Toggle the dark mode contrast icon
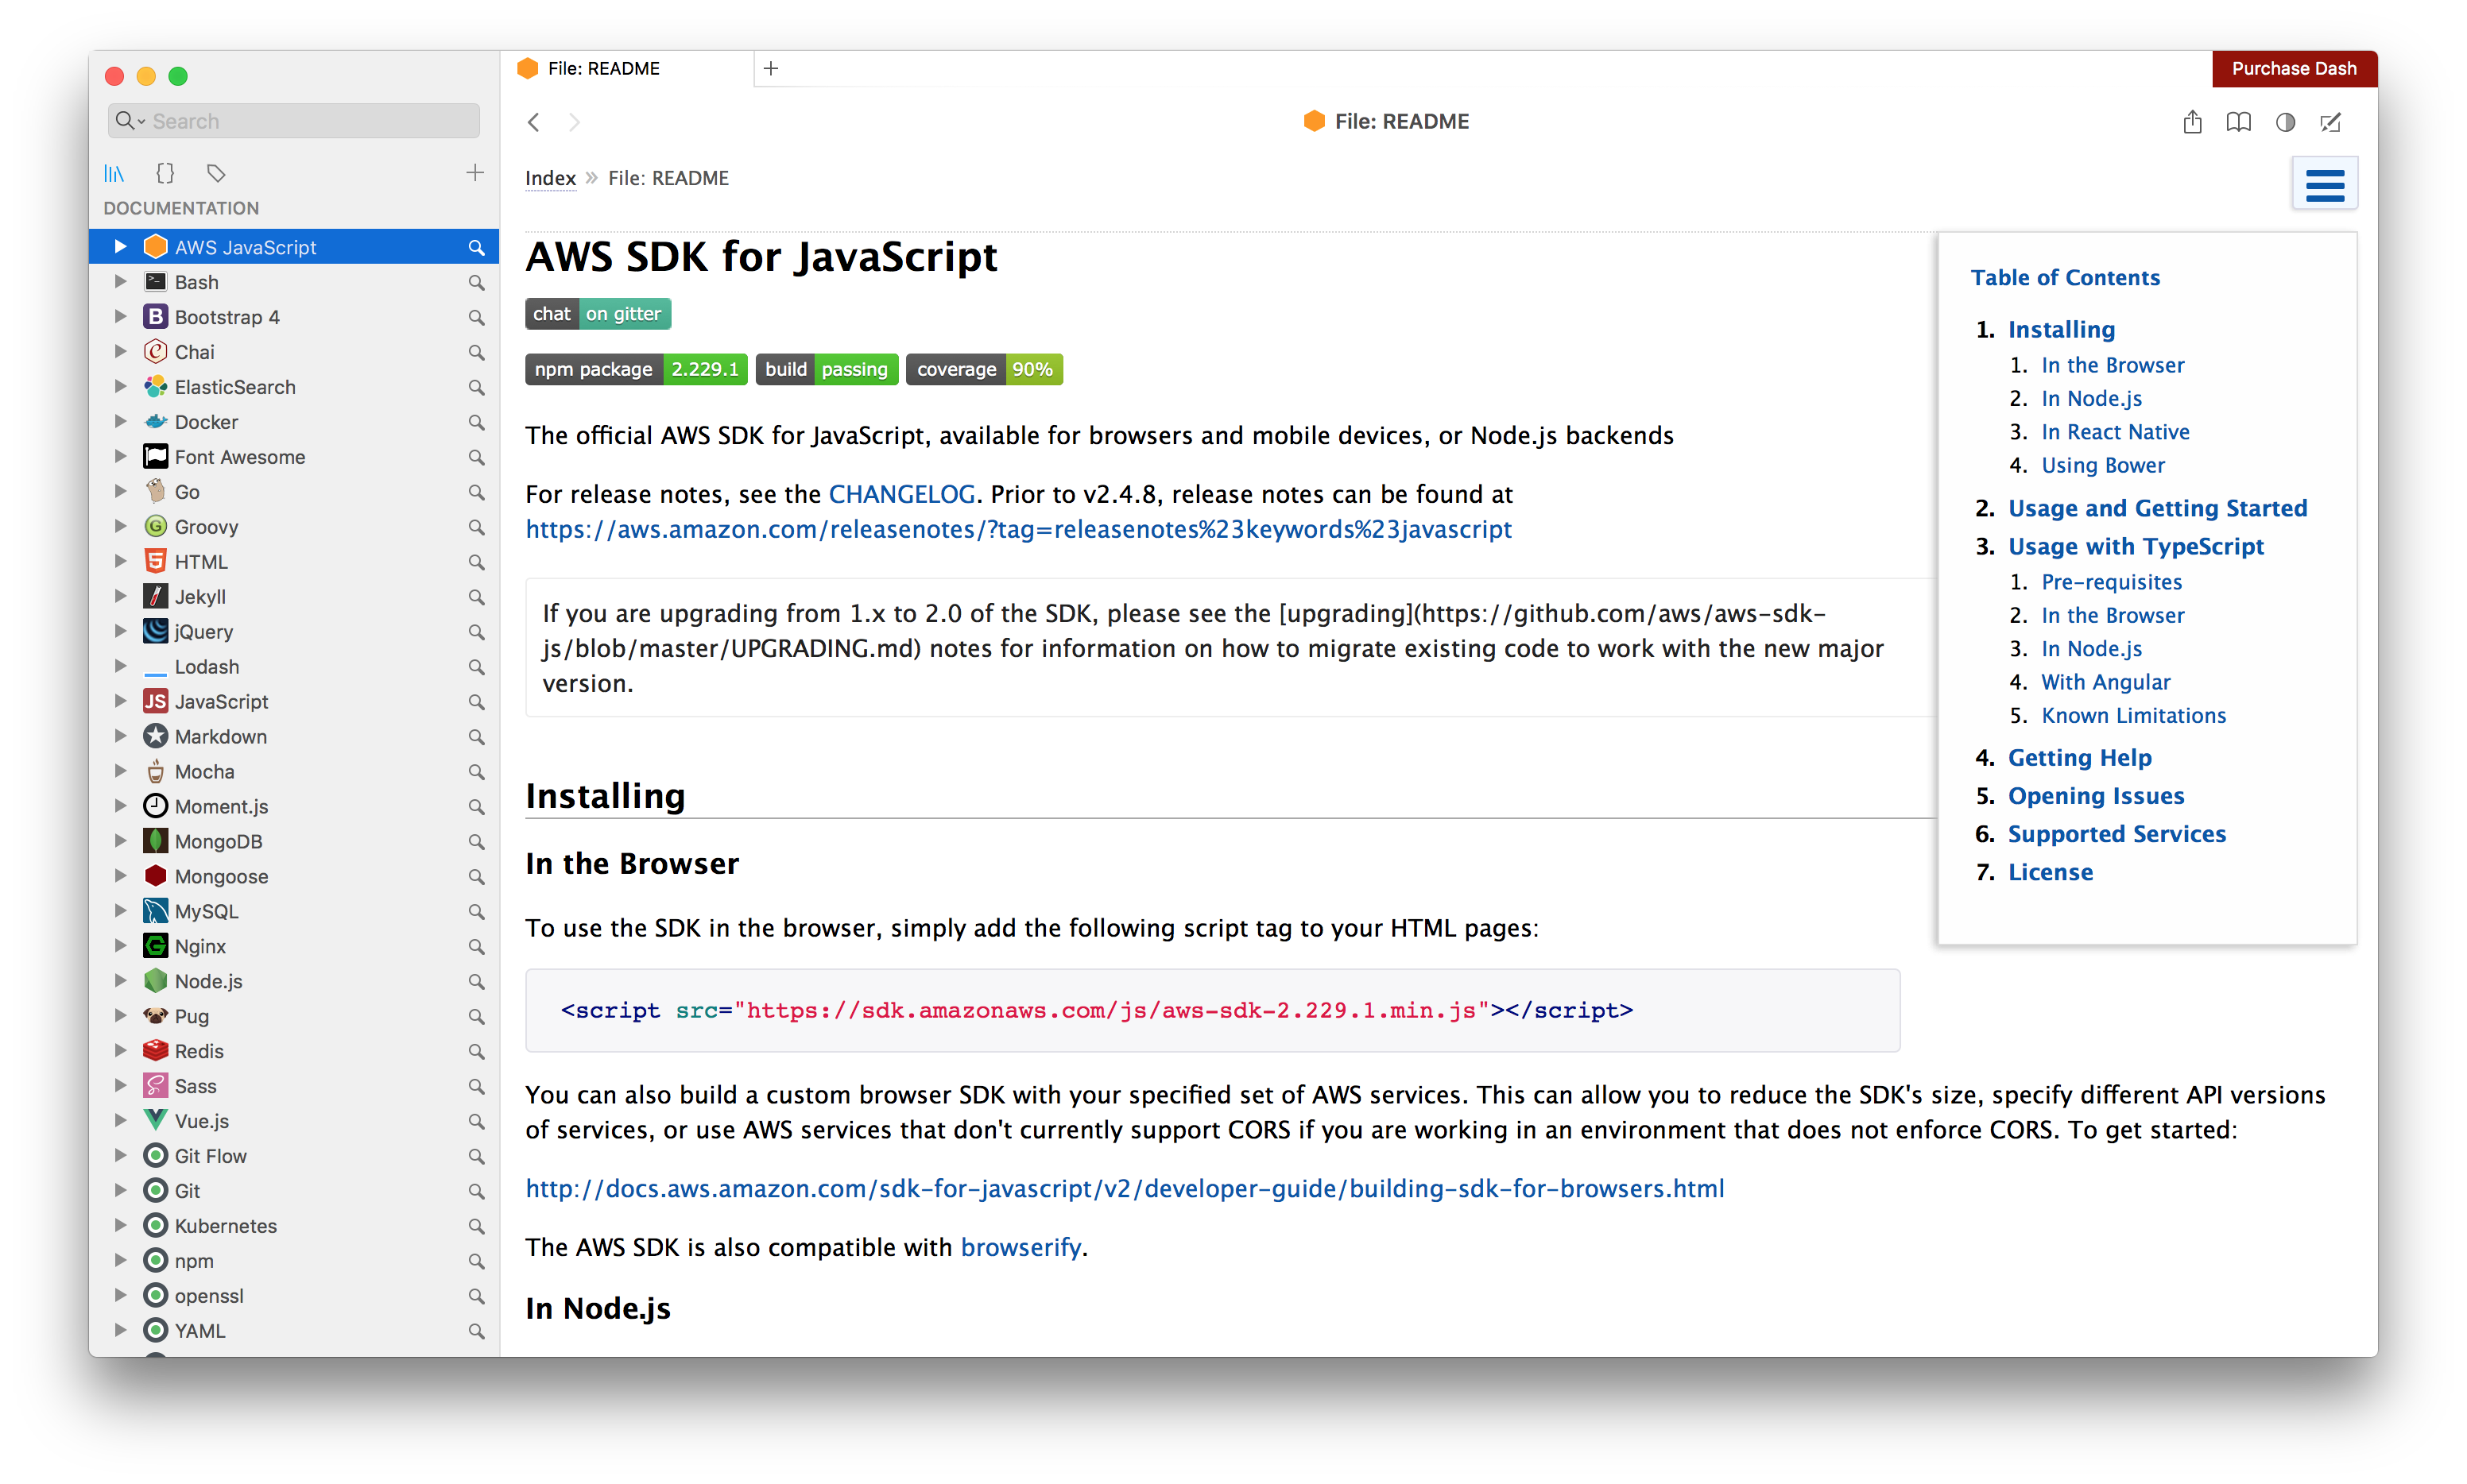 coord(2285,122)
